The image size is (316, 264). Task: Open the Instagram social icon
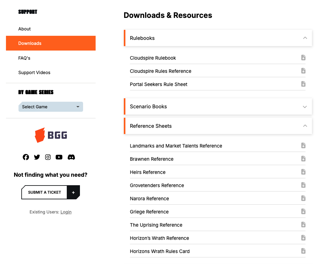(48, 157)
